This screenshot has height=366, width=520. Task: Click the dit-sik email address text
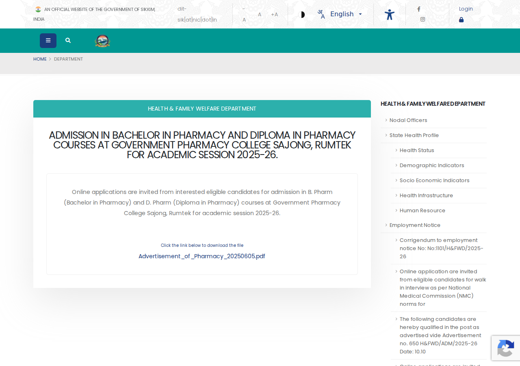click(x=197, y=14)
